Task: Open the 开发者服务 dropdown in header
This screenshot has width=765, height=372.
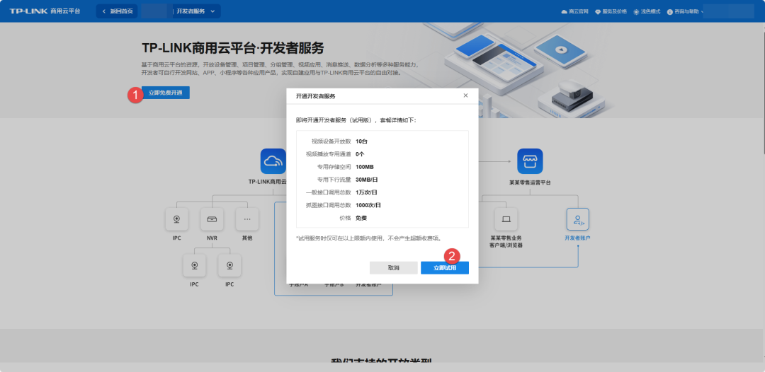Action: coord(195,11)
